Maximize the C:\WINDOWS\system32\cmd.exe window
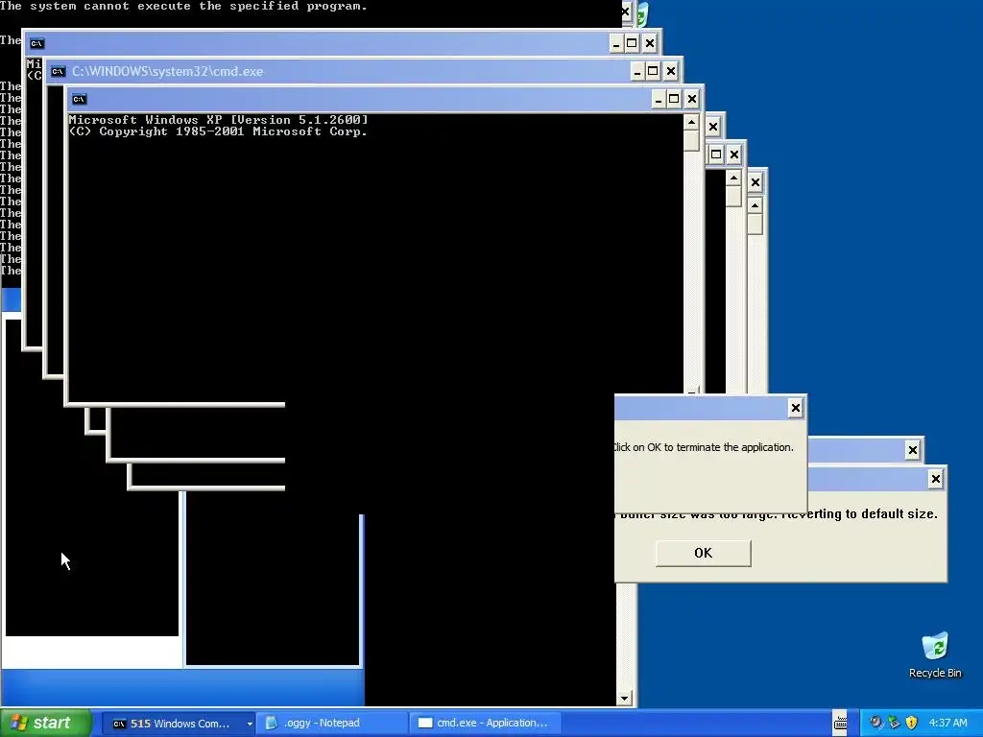This screenshot has height=737, width=983. click(653, 71)
